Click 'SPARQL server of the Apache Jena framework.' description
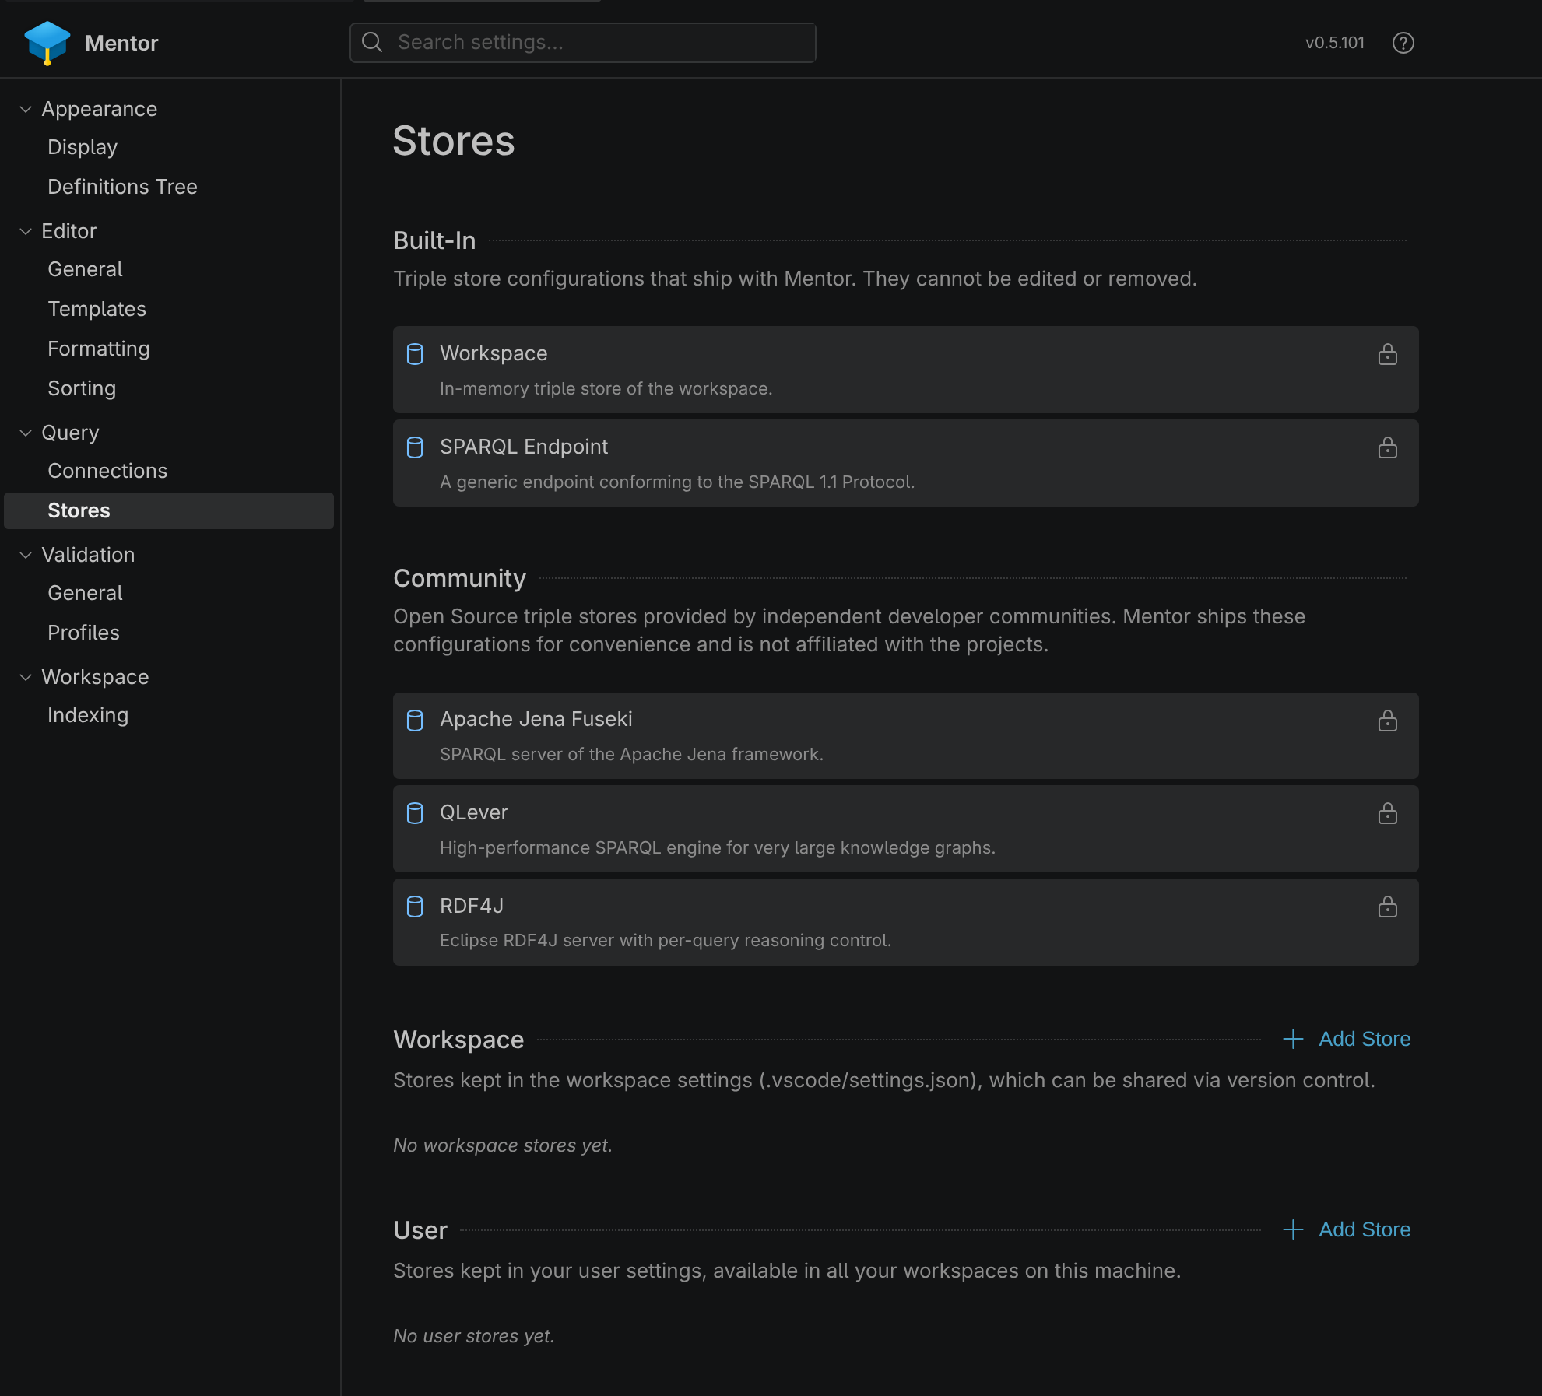Image resolution: width=1542 pixels, height=1396 pixels. [631, 754]
